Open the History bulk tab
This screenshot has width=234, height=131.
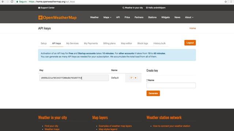click(159, 43)
